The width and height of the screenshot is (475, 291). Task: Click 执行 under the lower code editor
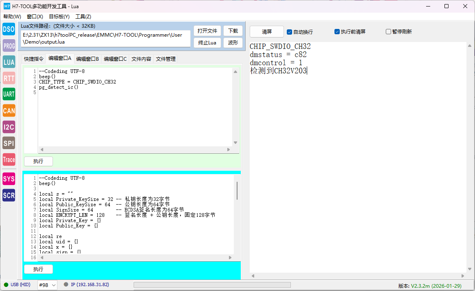38,269
